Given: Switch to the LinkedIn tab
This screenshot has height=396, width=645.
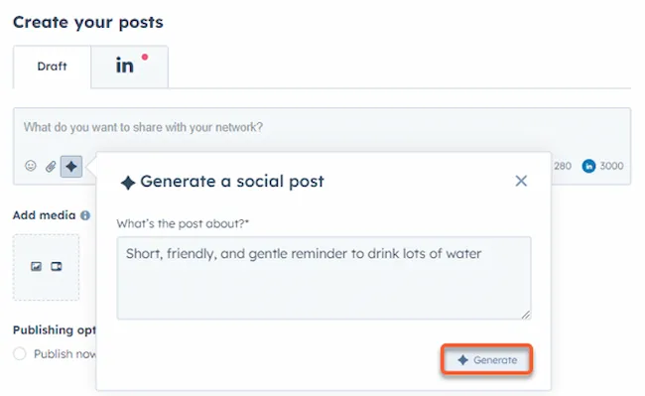Looking at the screenshot, I should pos(130,66).
